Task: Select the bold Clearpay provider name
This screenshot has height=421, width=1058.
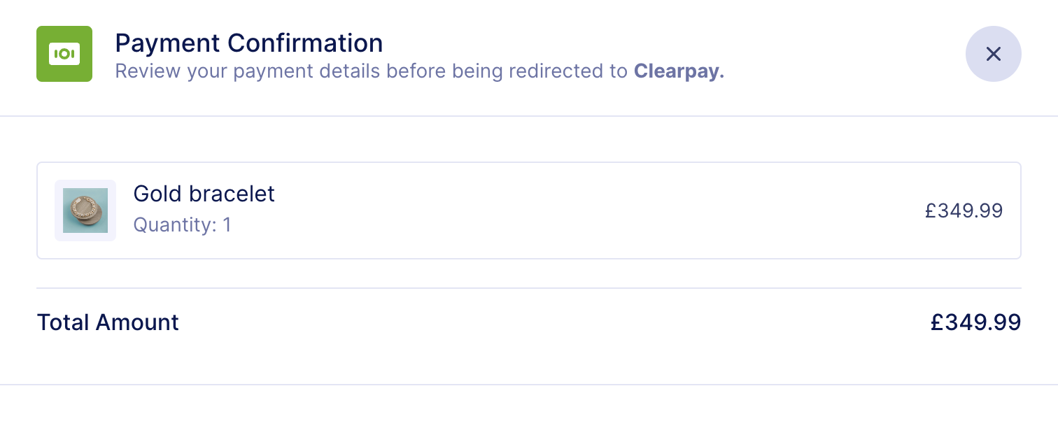Action: click(x=678, y=71)
